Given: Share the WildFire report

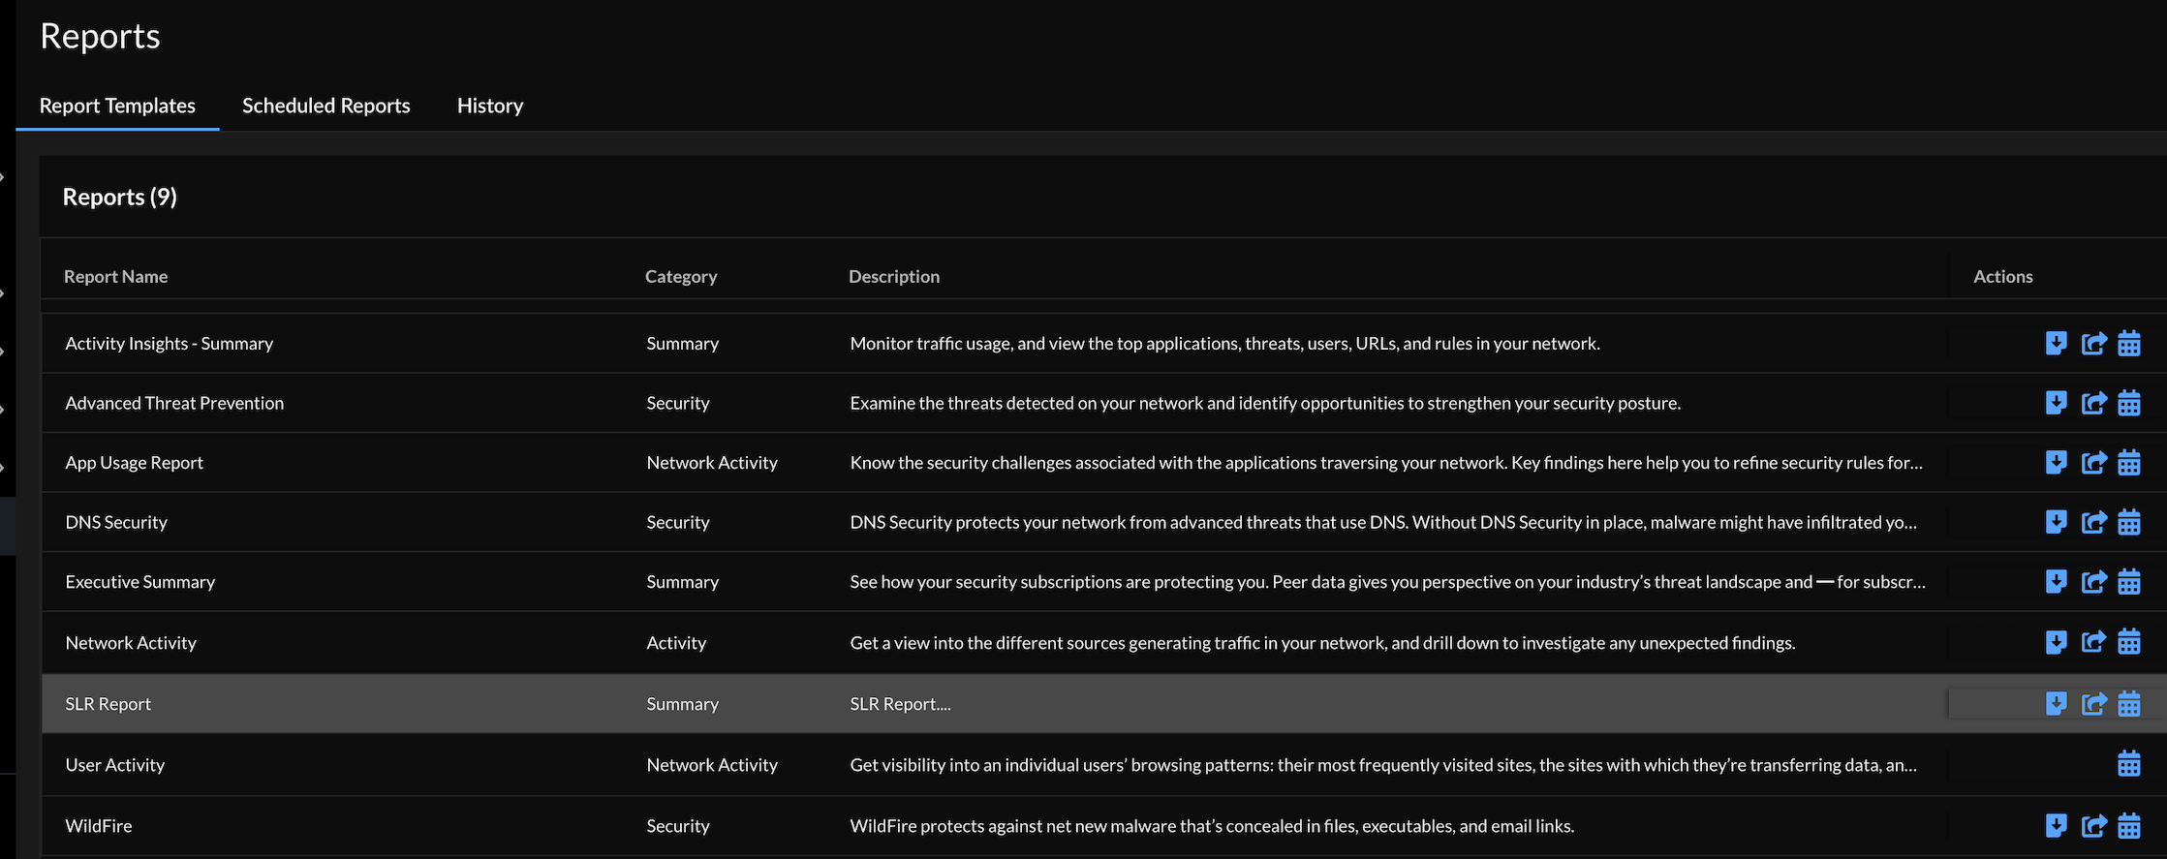Looking at the screenshot, I should point(2093,826).
